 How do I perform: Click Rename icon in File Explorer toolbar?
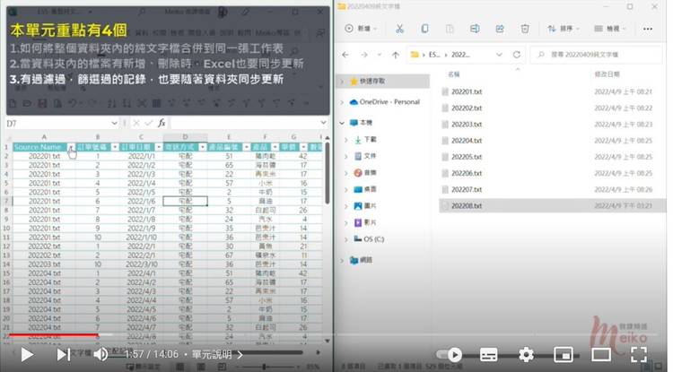click(475, 29)
